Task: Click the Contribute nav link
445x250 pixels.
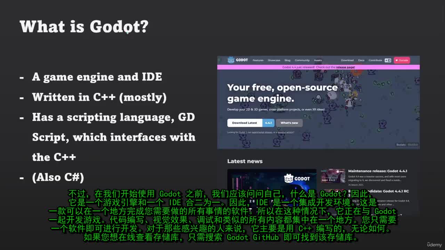Action: [x=375, y=60]
